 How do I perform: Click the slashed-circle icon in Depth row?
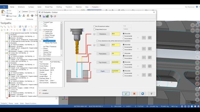tap(150, 75)
